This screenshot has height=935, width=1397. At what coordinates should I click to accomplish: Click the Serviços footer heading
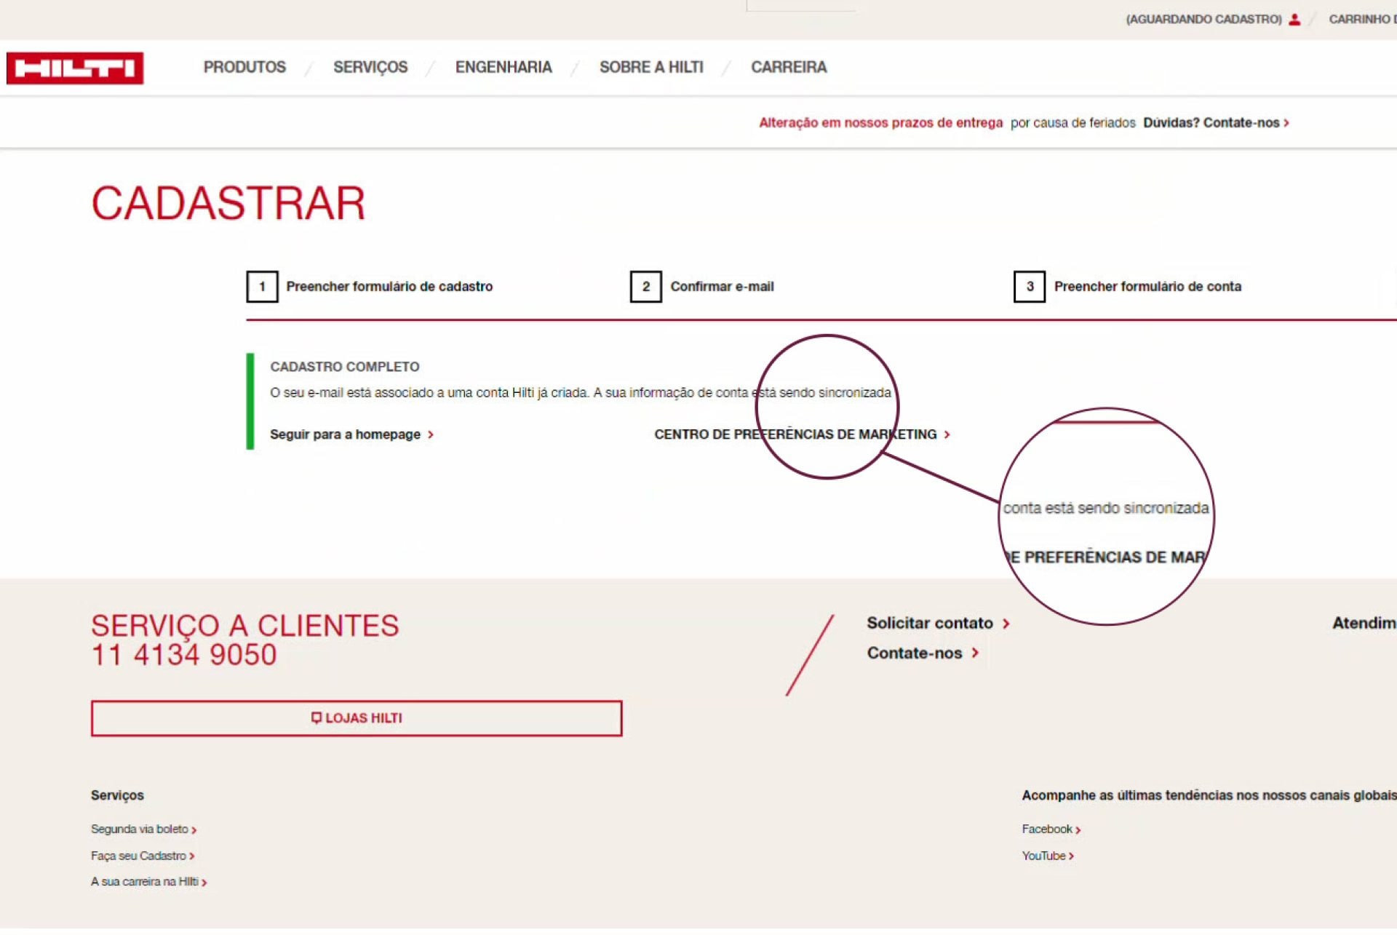(117, 796)
